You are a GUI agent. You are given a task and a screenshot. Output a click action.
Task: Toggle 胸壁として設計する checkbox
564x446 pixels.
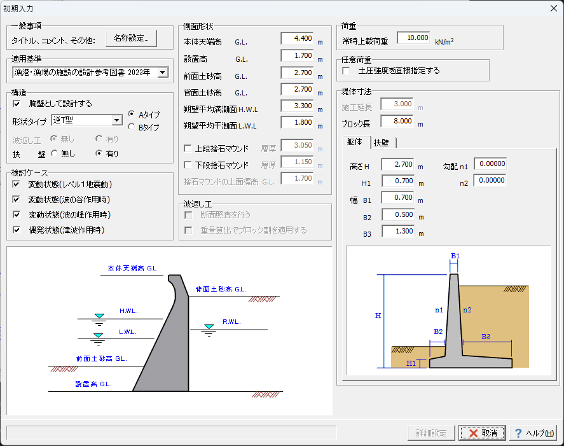click(x=17, y=104)
